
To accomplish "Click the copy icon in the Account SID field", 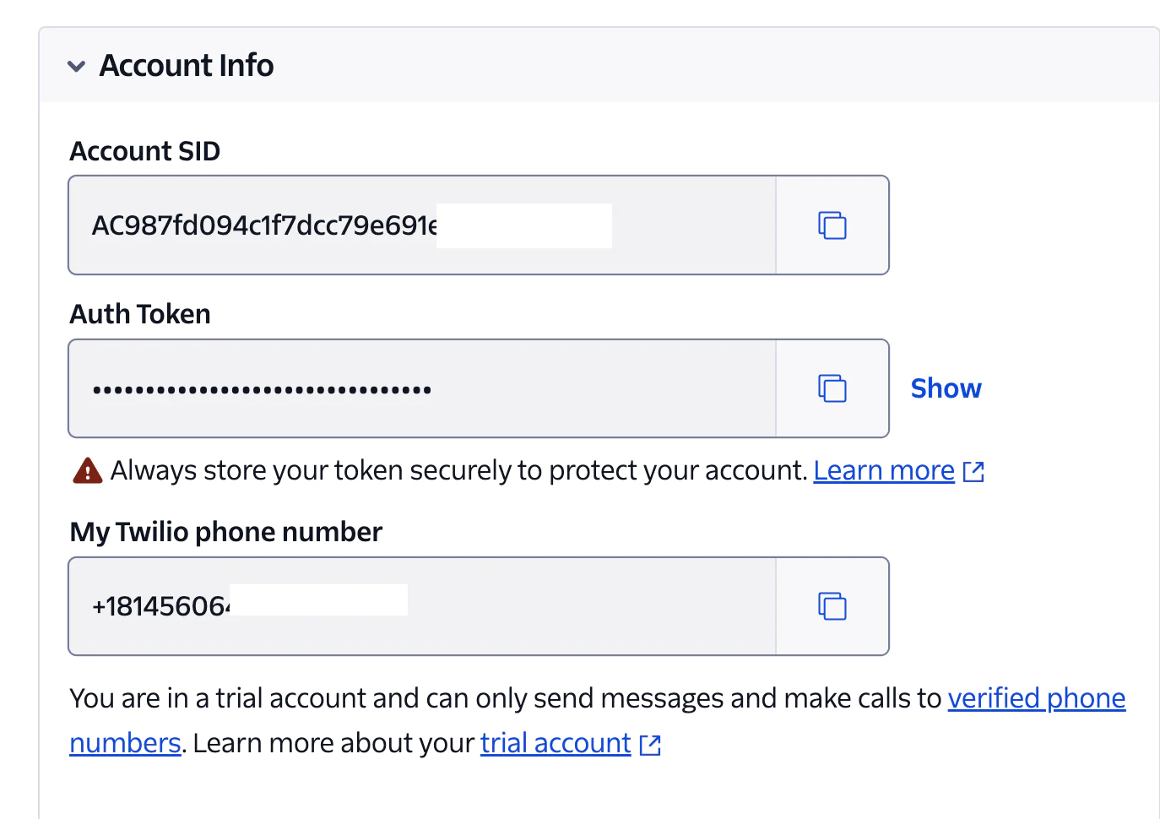I will (x=832, y=225).
